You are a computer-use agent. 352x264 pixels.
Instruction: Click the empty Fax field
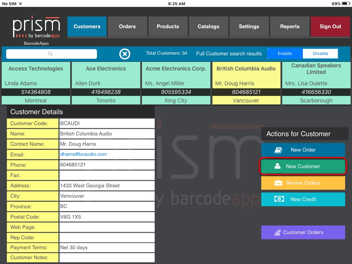(107, 175)
